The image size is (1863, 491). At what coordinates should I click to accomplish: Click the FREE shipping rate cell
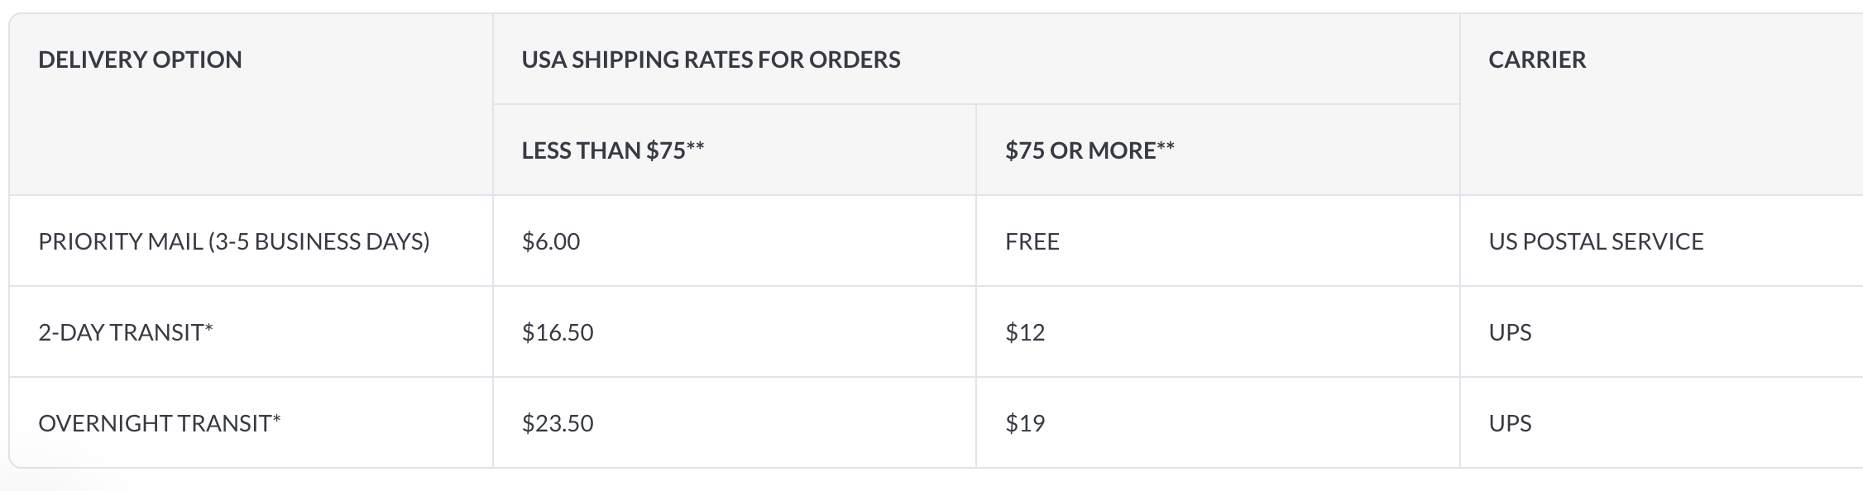pyautogui.click(x=1032, y=241)
